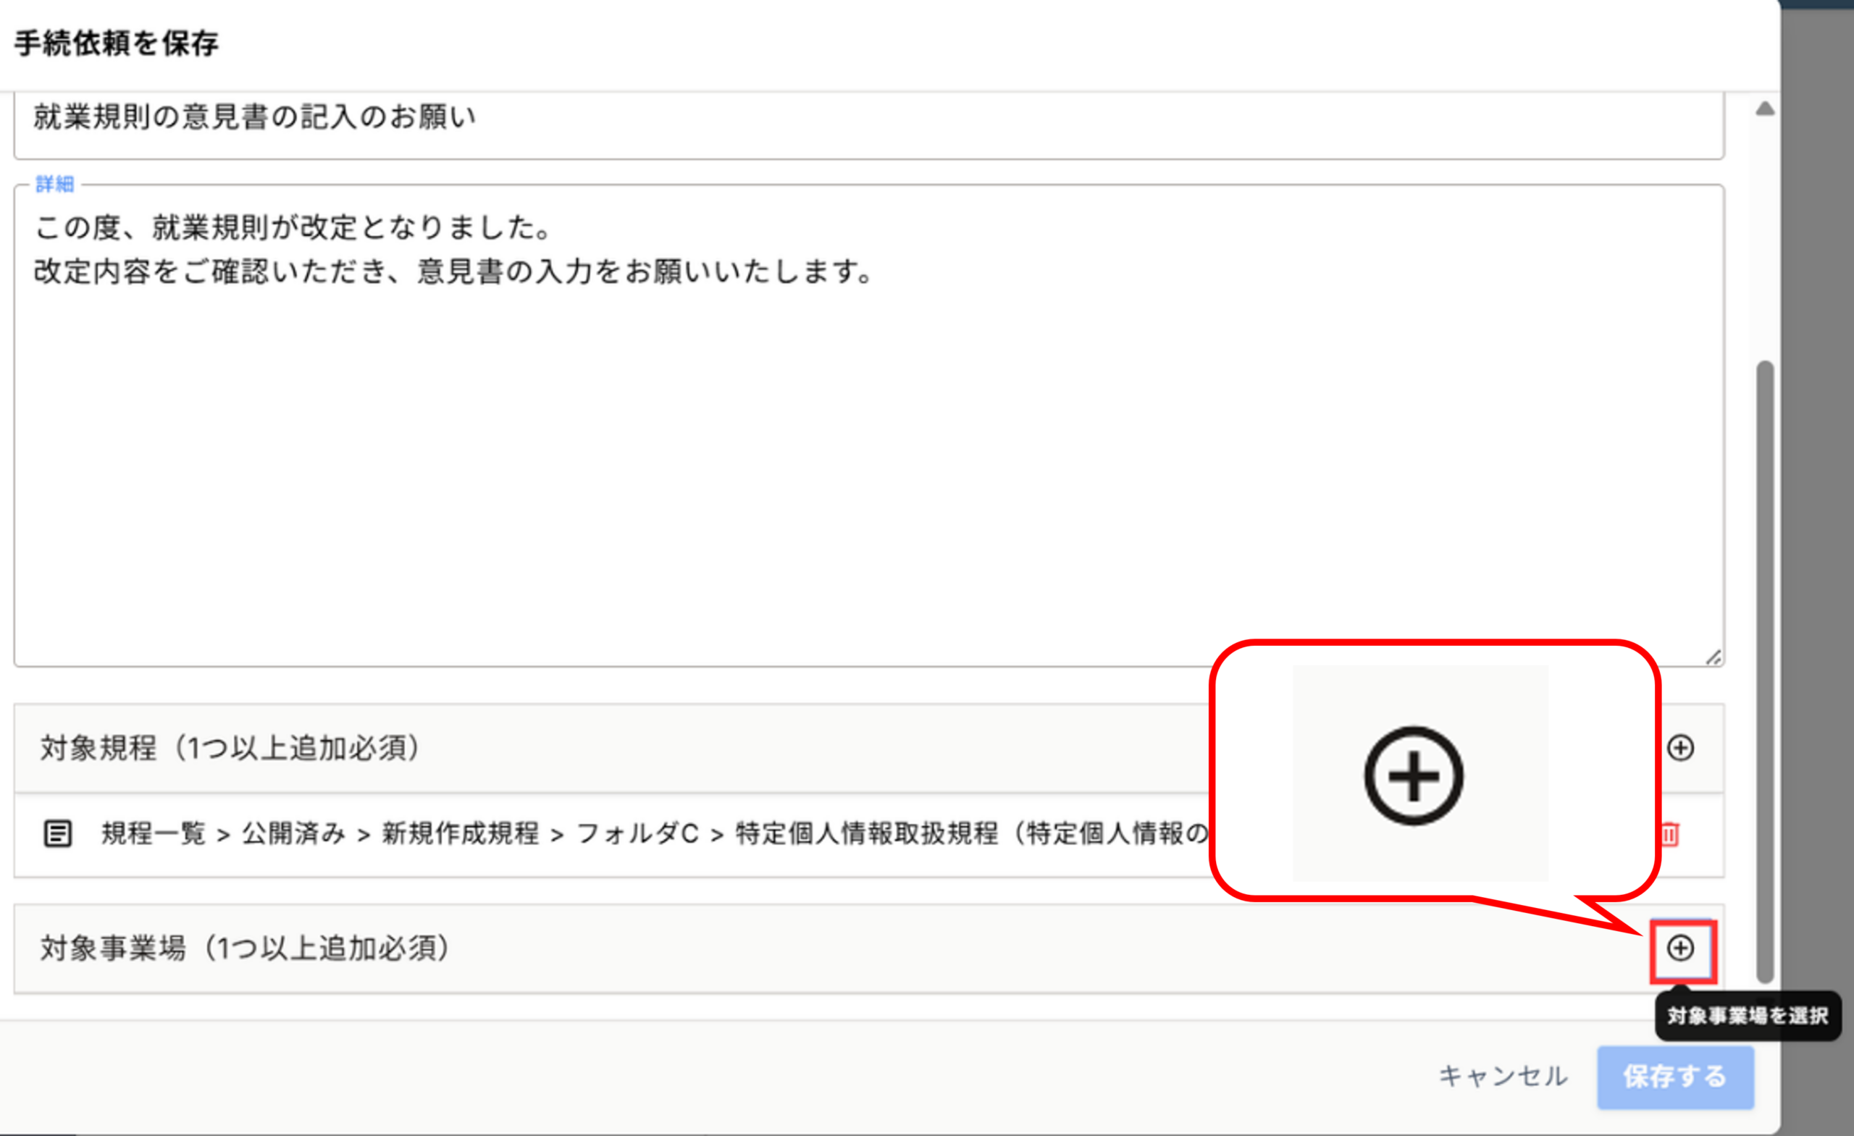The height and width of the screenshot is (1136, 1854).
Task: Click the enlarged plus icon inside red callout
Action: pyautogui.click(x=1413, y=775)
